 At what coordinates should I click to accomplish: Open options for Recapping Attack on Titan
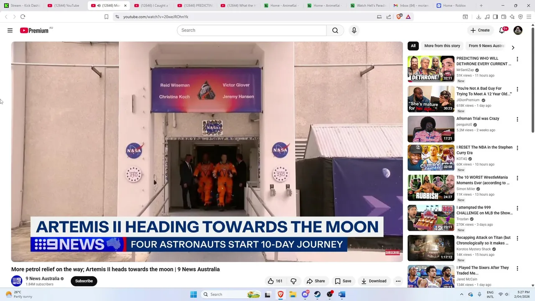coord(517,238)
